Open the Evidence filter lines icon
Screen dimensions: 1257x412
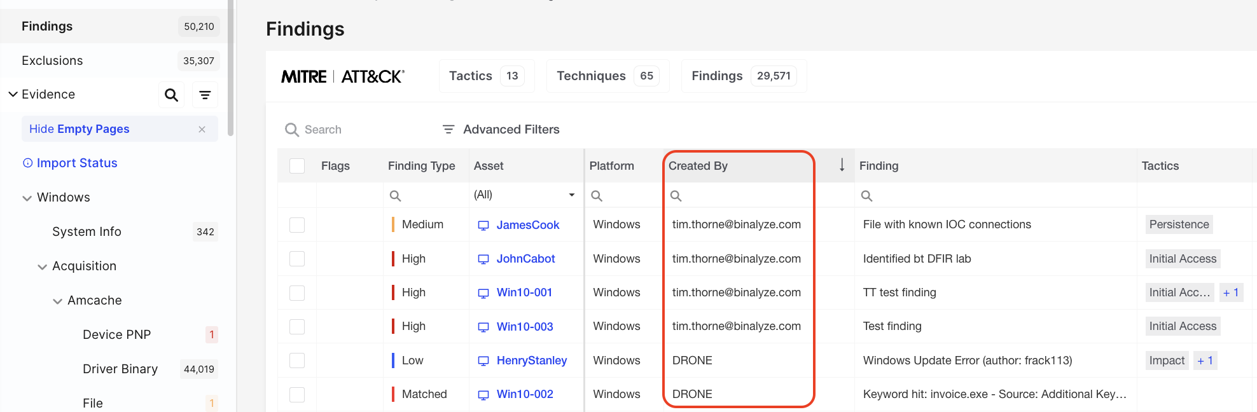[x=205, y=95]
